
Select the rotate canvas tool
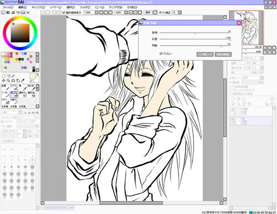click(x=13, y=81)
